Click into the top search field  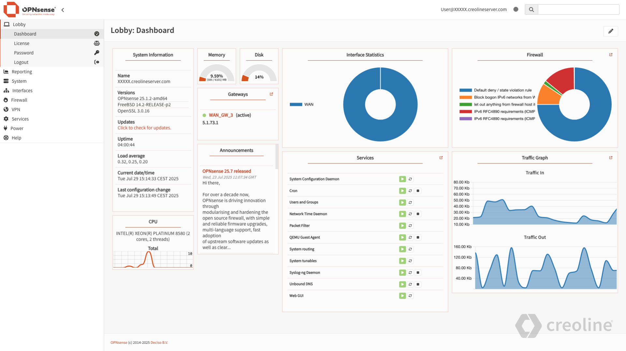(x=578, y=9)
